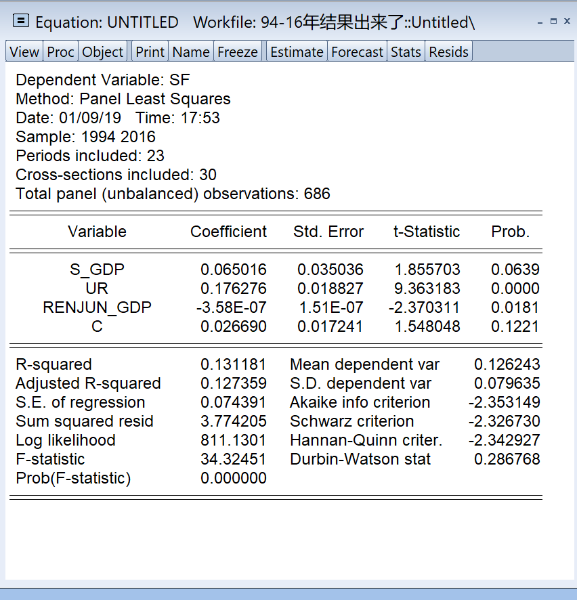577x600 pixels.
Task: Click the Mean dependent var value 0.126243
Action: 507,364
